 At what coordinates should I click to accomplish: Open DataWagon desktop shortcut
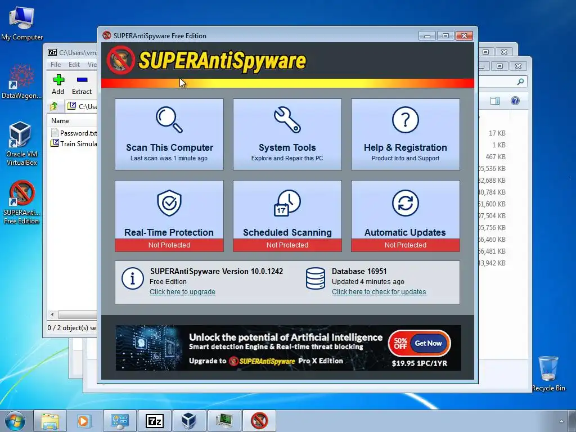tap(22, 81)
